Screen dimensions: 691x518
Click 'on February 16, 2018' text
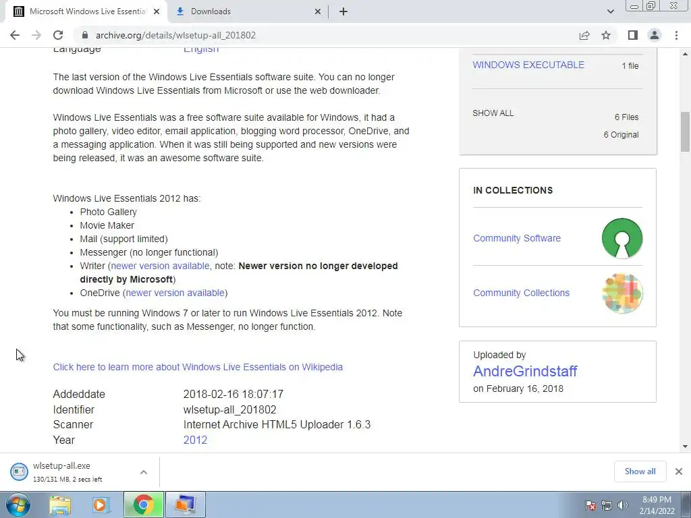tap(518, 388)
